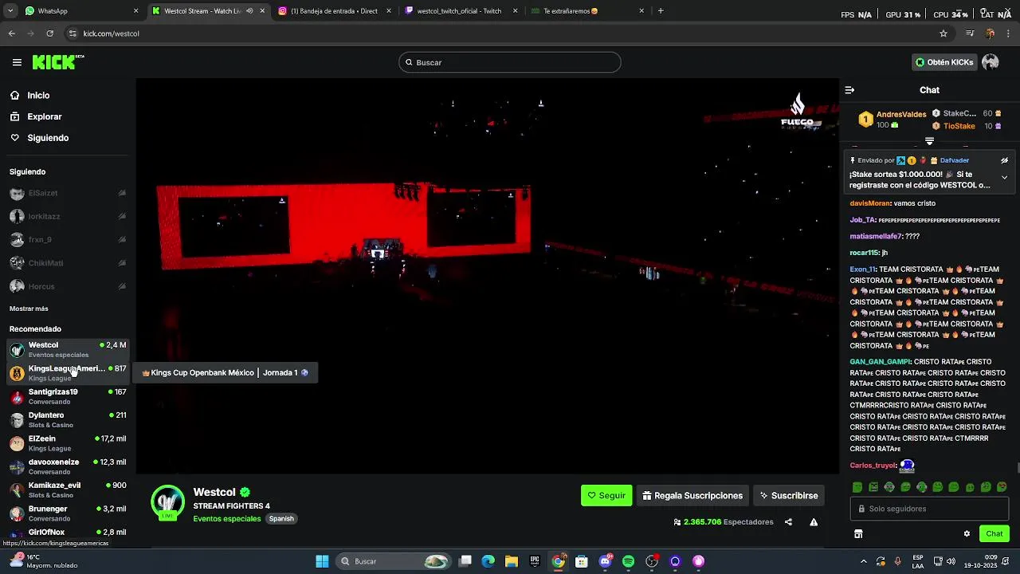Open Spotify from the taskbar
Screen dimensions: 1020x574
point(628,561)
